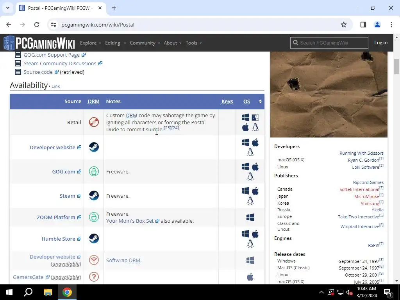This screenshot has width=400, height=300.
Task: Click the search magnifier icon in wiki search
Action: 295,43
